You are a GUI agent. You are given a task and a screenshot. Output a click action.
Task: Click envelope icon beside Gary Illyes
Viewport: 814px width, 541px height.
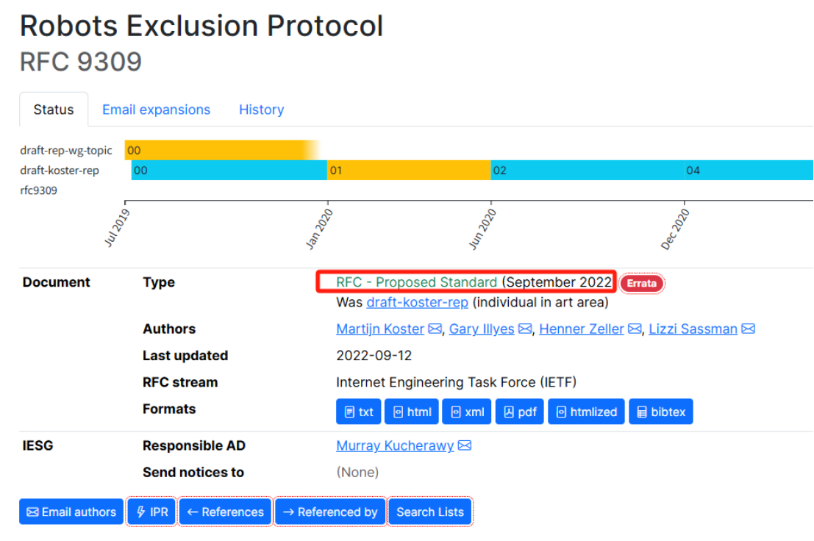tap(525, 329)
